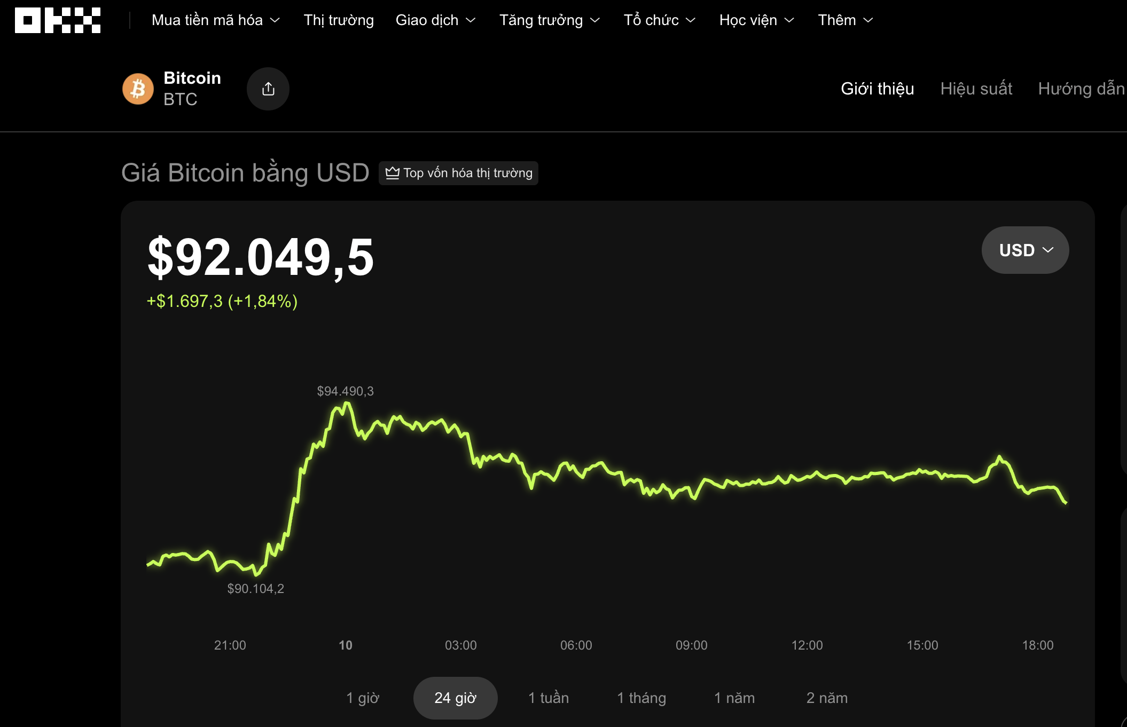Click the crown icon in the market cap badge
Image resolution: width=1127 pixels, height=727 pixels.
point(393,173)
